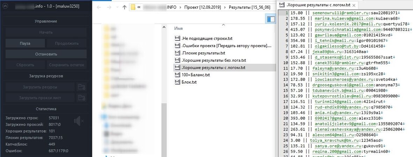Click txt icon of 100+Баланс.txt

[177, 75]
